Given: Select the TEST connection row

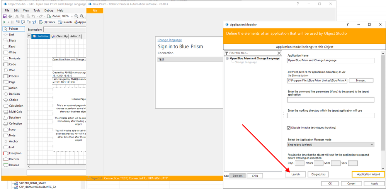Looking at the screenshot, I should 190,60.
